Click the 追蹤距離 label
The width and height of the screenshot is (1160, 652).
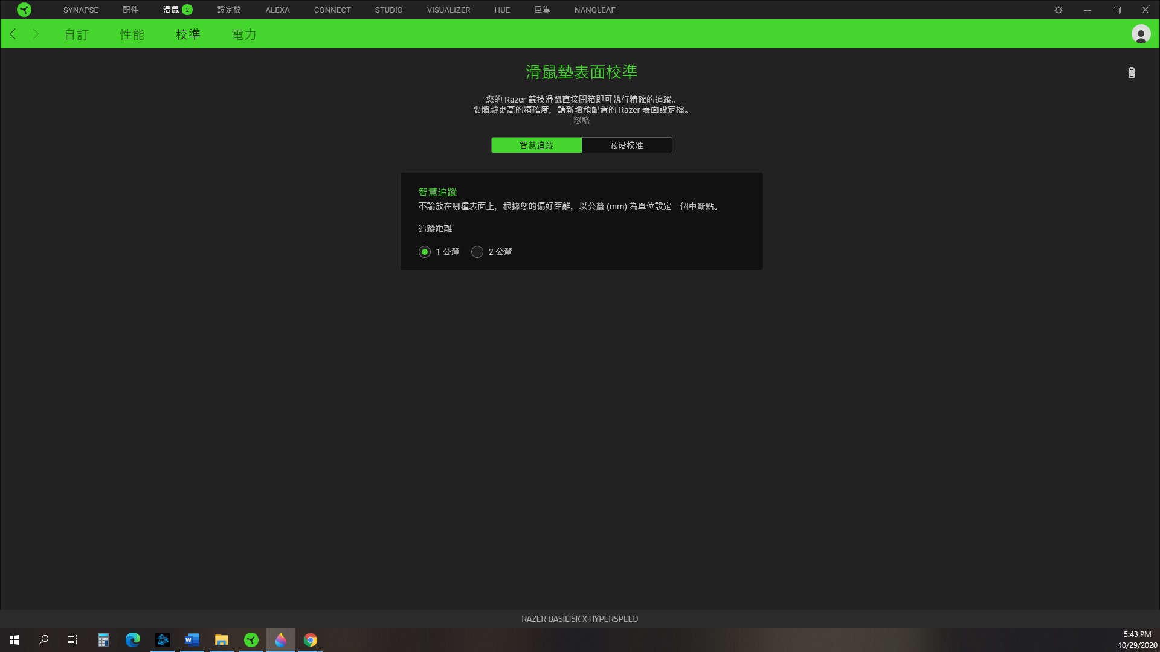435,229
